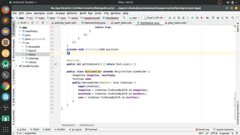Viewport: 240px width, 135px height.
Task: Close the each_item.xml tab
Action: click(x=133, y=23)
